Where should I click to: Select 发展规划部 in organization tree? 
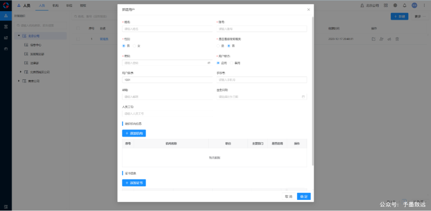[x=37, y=54]
